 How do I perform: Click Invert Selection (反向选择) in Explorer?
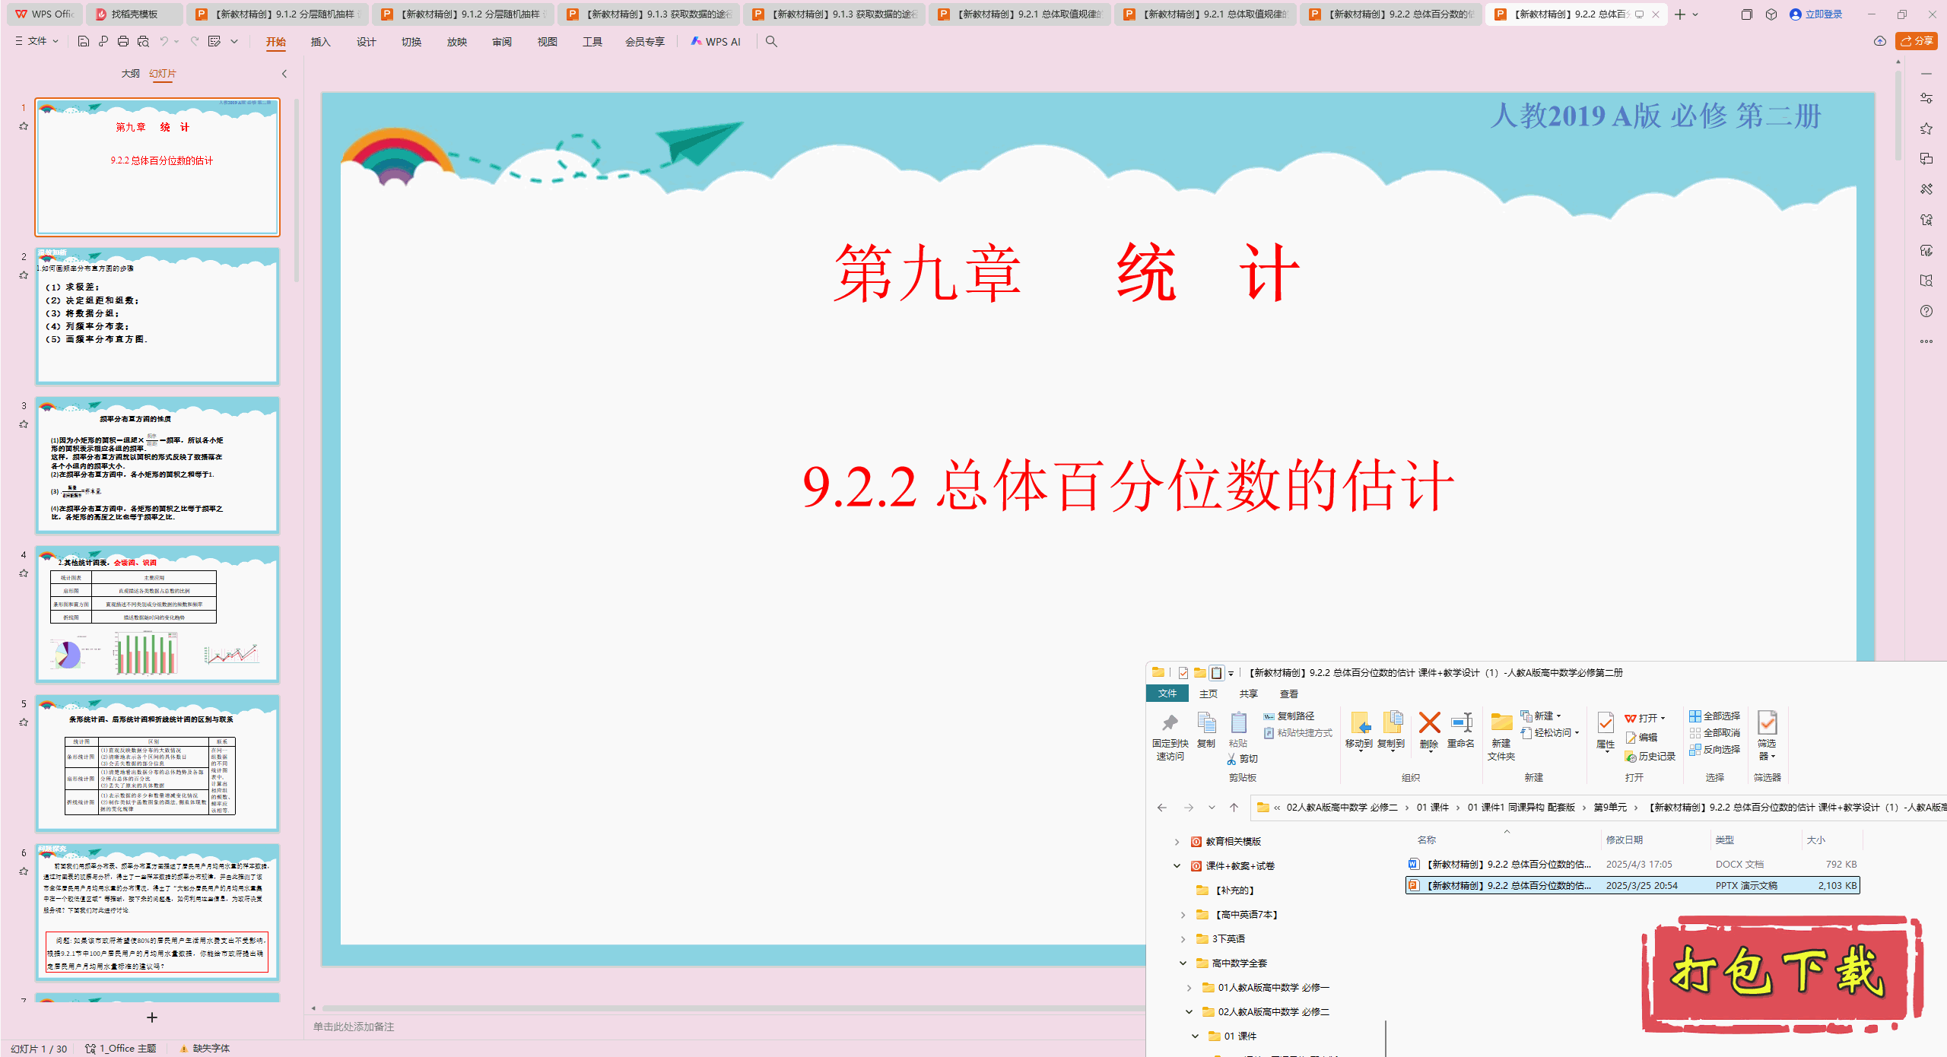pos(1715,750)
